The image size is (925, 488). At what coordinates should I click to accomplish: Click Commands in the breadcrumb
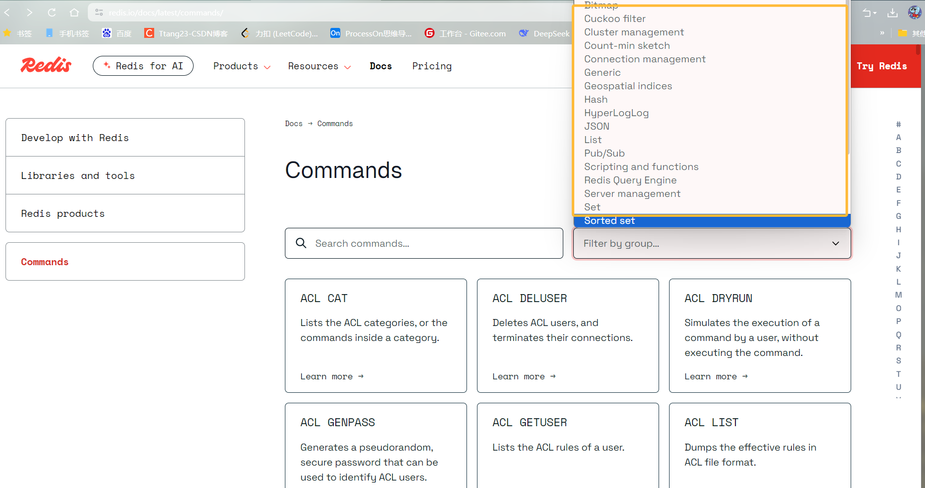335,124
